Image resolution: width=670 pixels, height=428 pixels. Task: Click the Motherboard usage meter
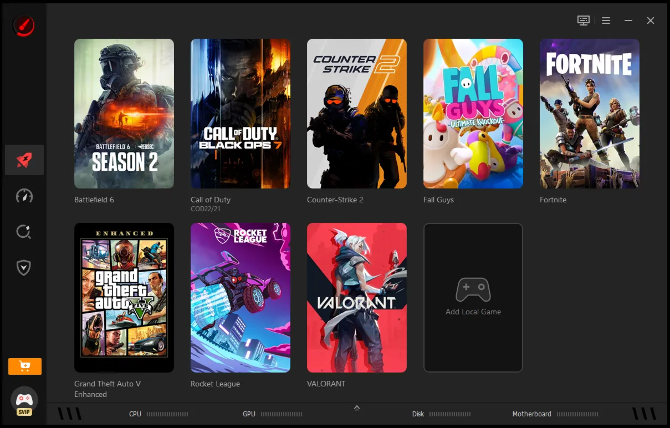coord(577,414)
